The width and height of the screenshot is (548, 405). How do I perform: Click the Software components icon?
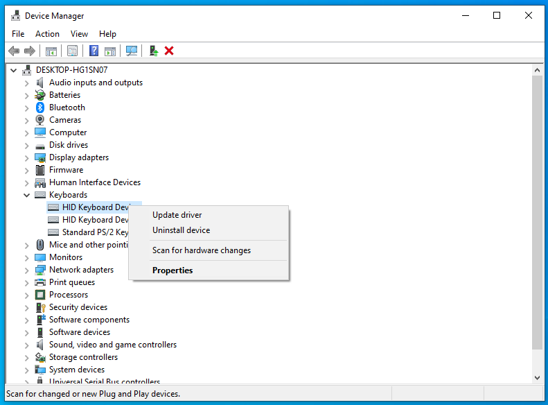[x=41, y=320]
